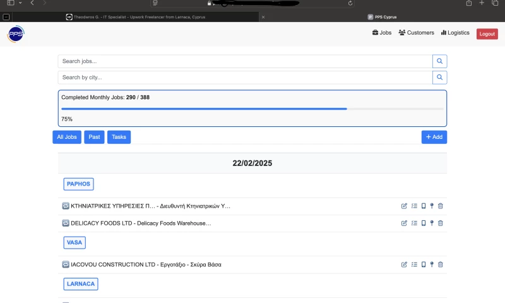Image resolution: width=505 pixels, height=303 pixels.
Task: Edit the DELICACY FOODS LTD job
Action: click(404, 223)
